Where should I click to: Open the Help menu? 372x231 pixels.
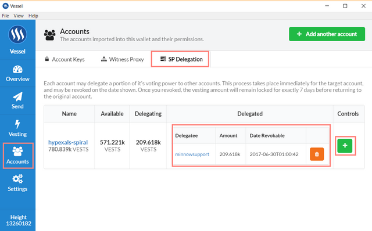tap(33, 16)
